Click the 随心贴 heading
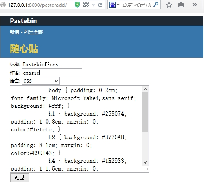 (x=24, y=49)
